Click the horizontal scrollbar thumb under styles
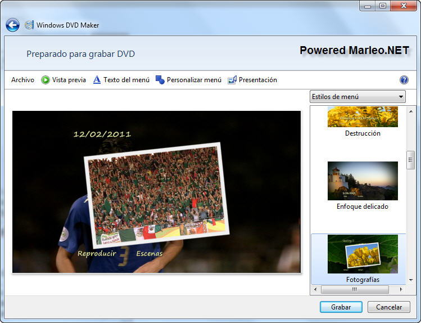The image size is (421, 323). click(x=355, y=289)
